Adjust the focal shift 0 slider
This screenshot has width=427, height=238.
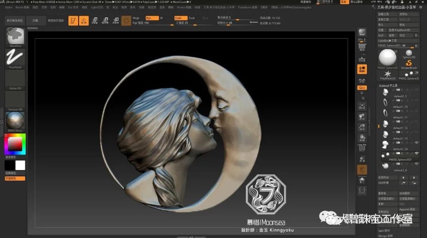(x=237, y=18)
